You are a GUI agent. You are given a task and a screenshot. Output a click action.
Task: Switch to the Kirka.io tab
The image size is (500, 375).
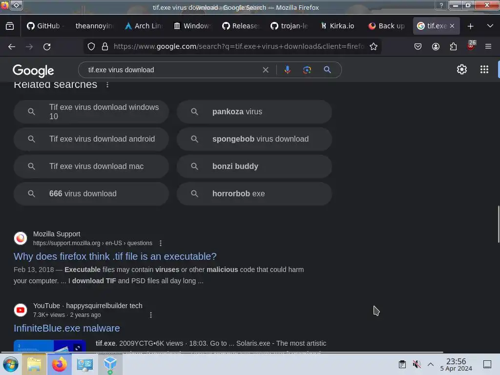[x=339, y=26]
